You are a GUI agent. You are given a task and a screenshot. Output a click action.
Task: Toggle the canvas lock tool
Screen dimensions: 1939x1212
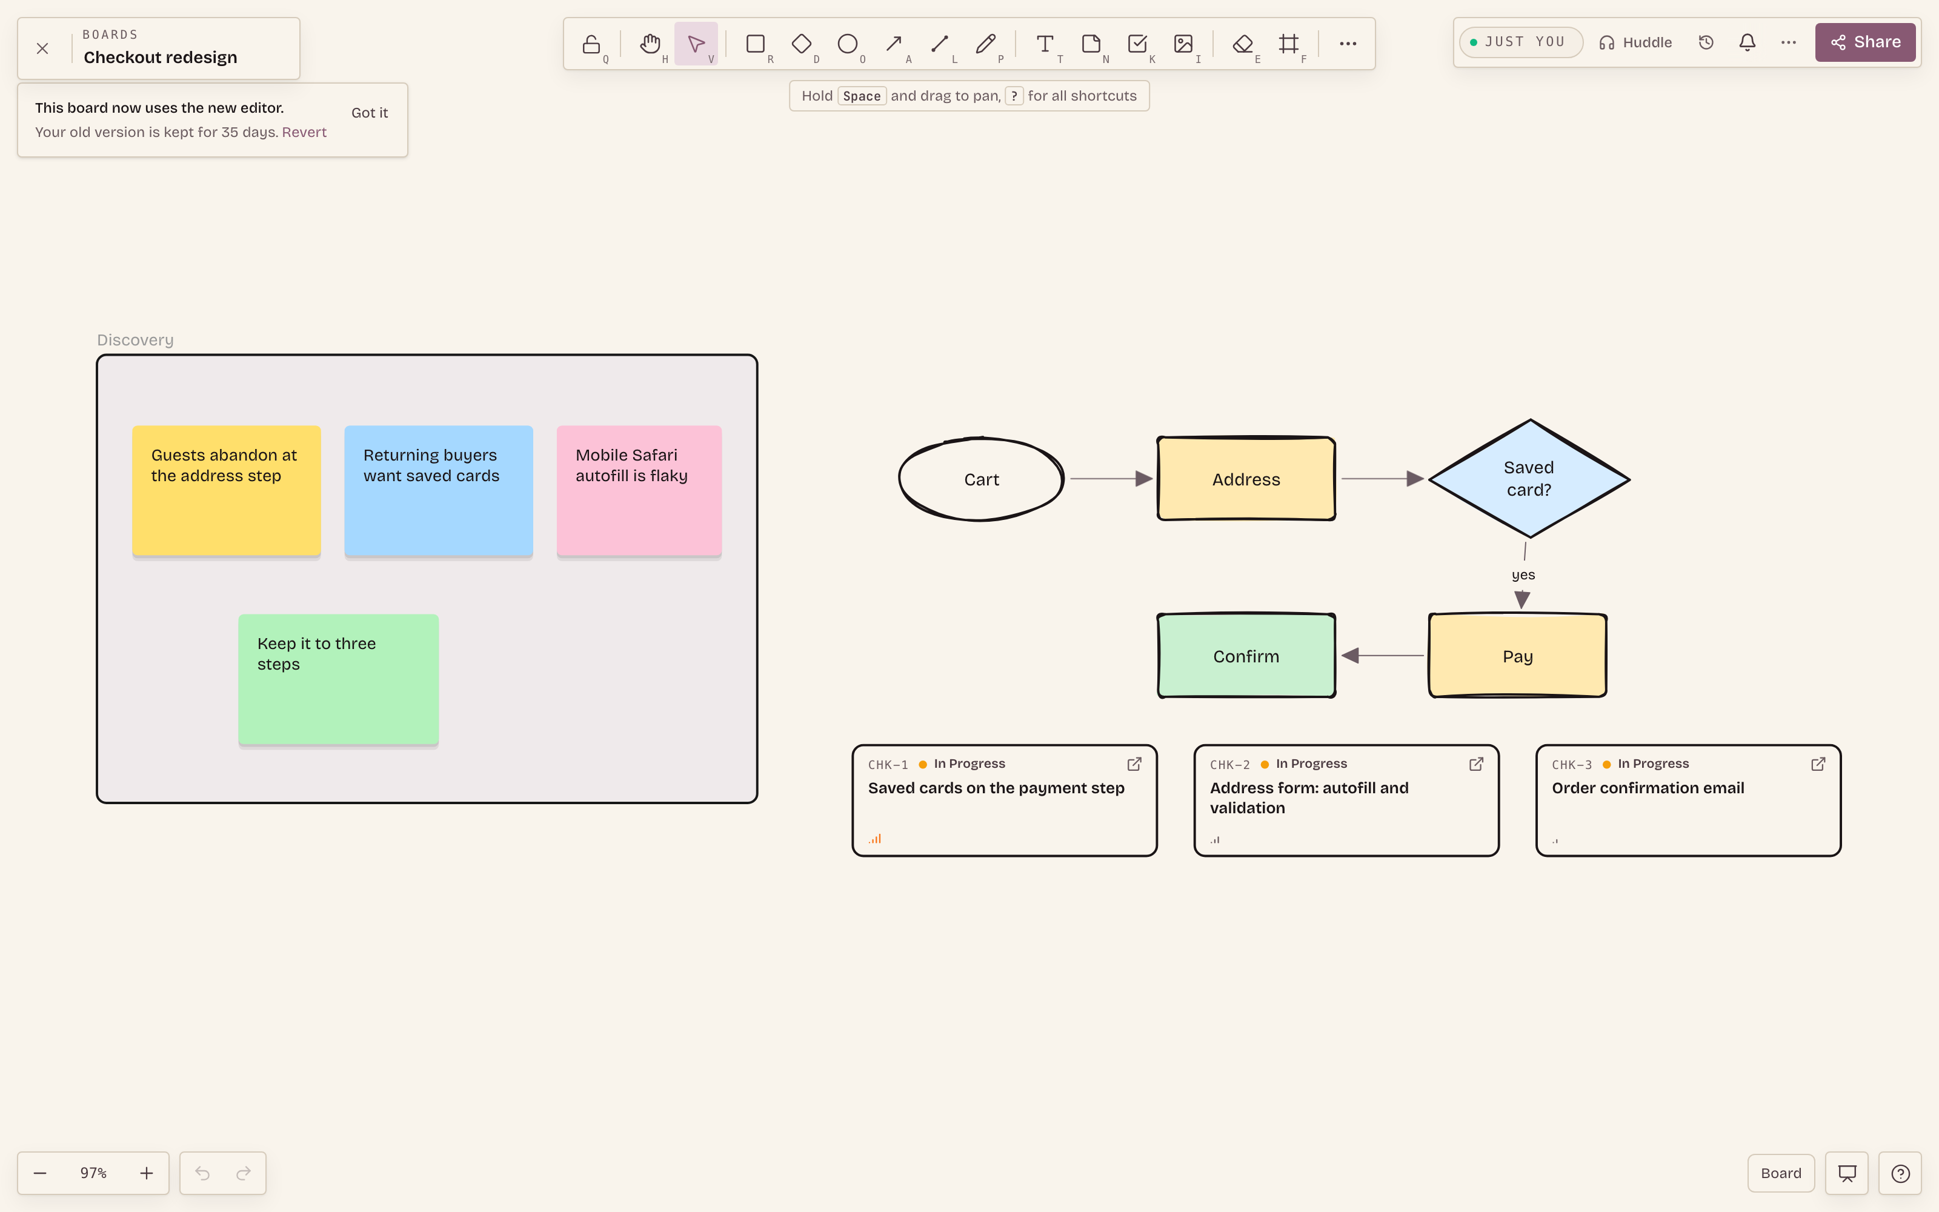click(591, 43)
